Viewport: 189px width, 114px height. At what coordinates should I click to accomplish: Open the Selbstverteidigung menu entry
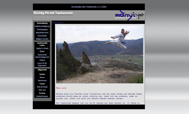coord(42,26)
